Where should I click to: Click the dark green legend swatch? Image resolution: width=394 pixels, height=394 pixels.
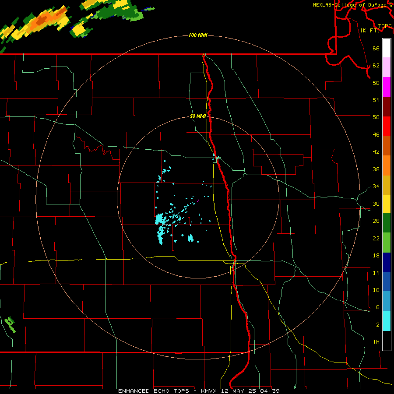pyautogui.click(x=387, y=223)
